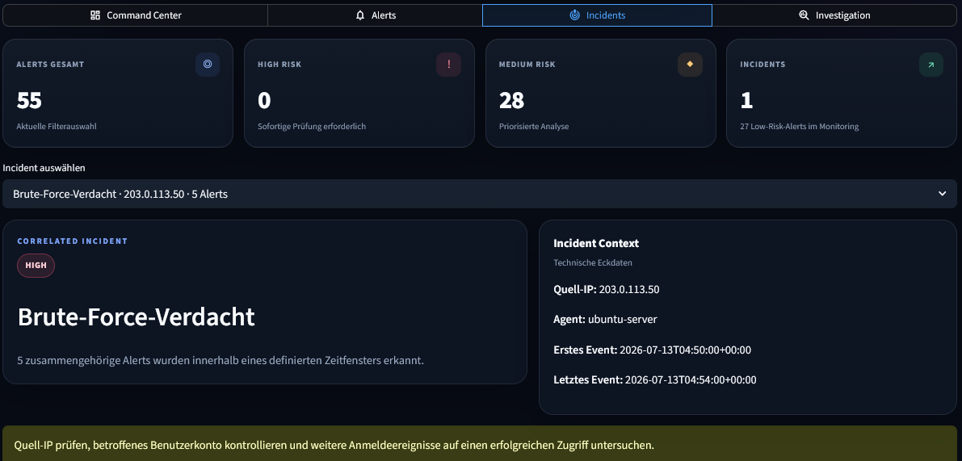Click the Medium Risk value 28
This screenshot has height=461, width=962.
point(511,100)
